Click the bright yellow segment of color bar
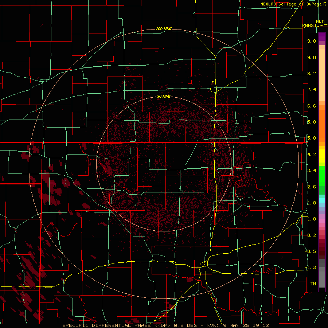 pyautogui.click(x=322, y=156)
